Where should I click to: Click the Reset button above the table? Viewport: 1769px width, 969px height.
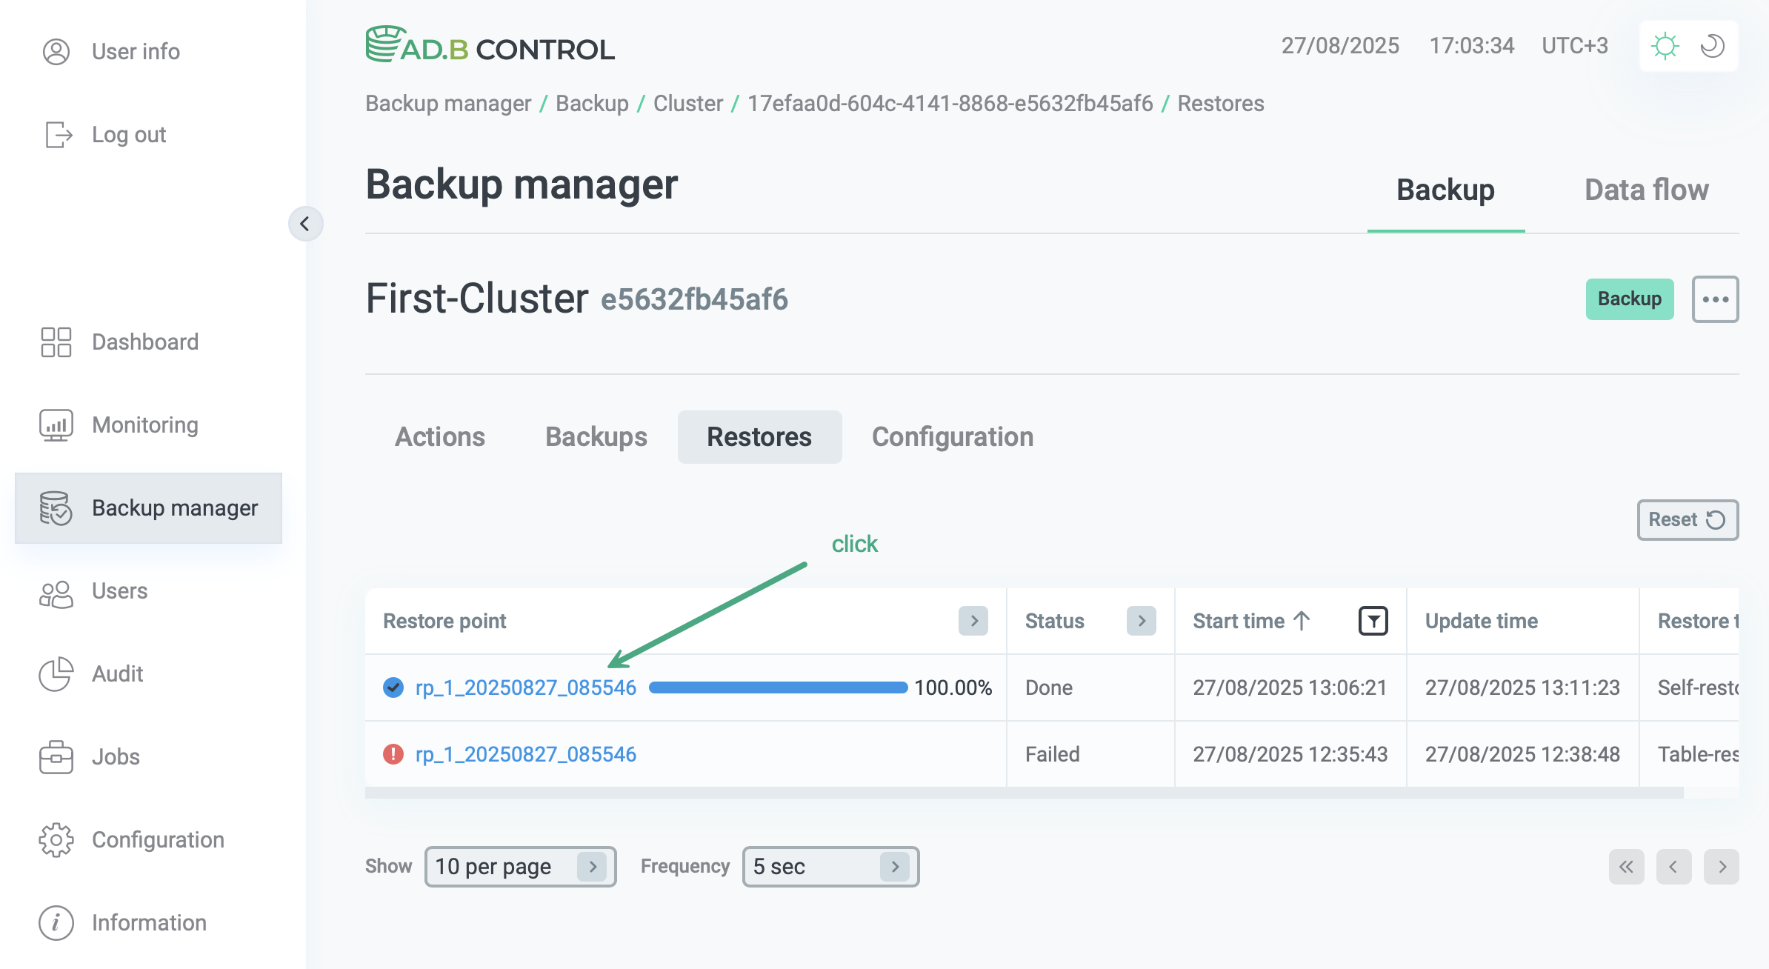point(1687,519)
